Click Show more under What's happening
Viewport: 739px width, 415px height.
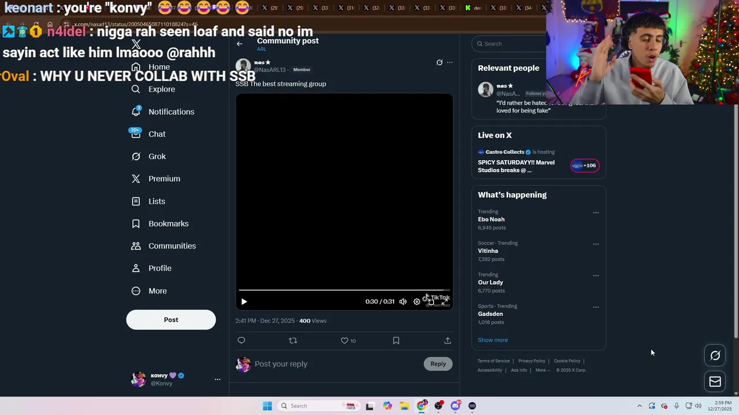tap(493, 340)
